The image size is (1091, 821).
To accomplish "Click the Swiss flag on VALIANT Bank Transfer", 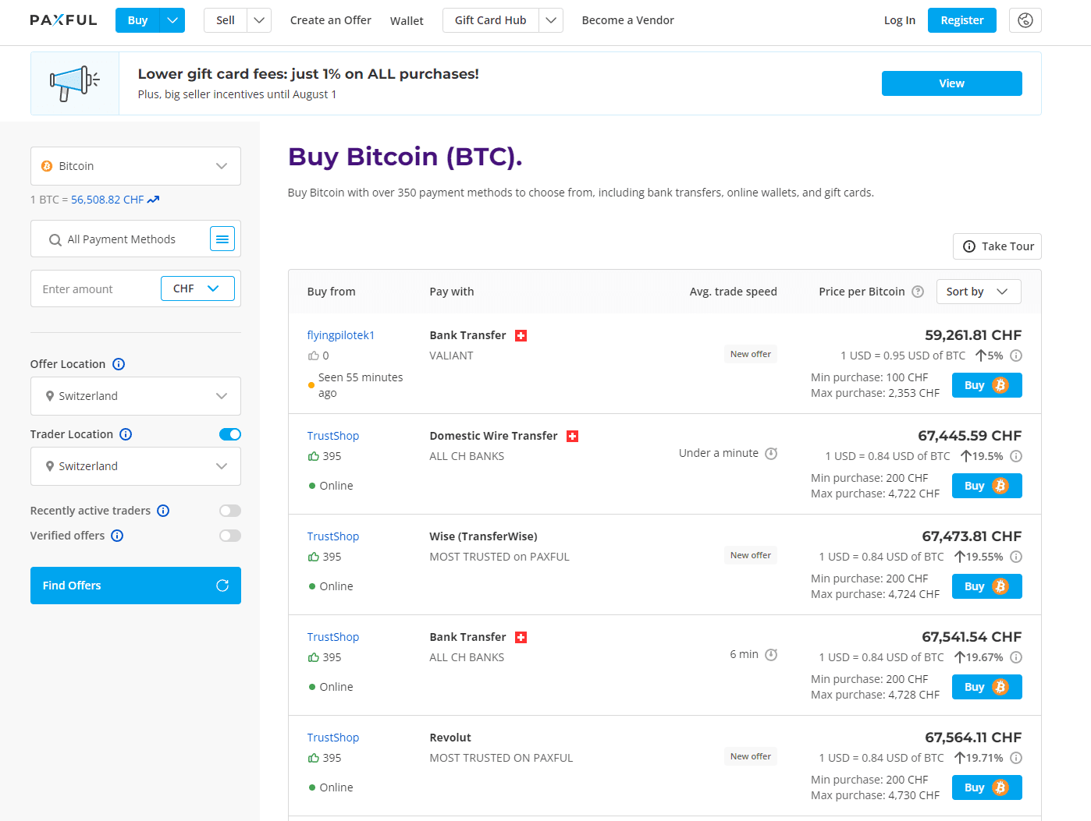I will click(x=521, y=335).
